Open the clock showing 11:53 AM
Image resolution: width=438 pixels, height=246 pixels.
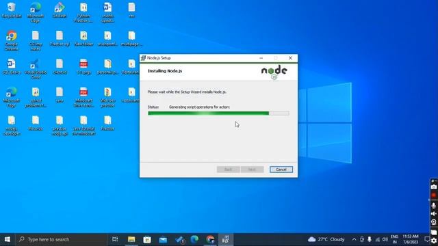411,239
